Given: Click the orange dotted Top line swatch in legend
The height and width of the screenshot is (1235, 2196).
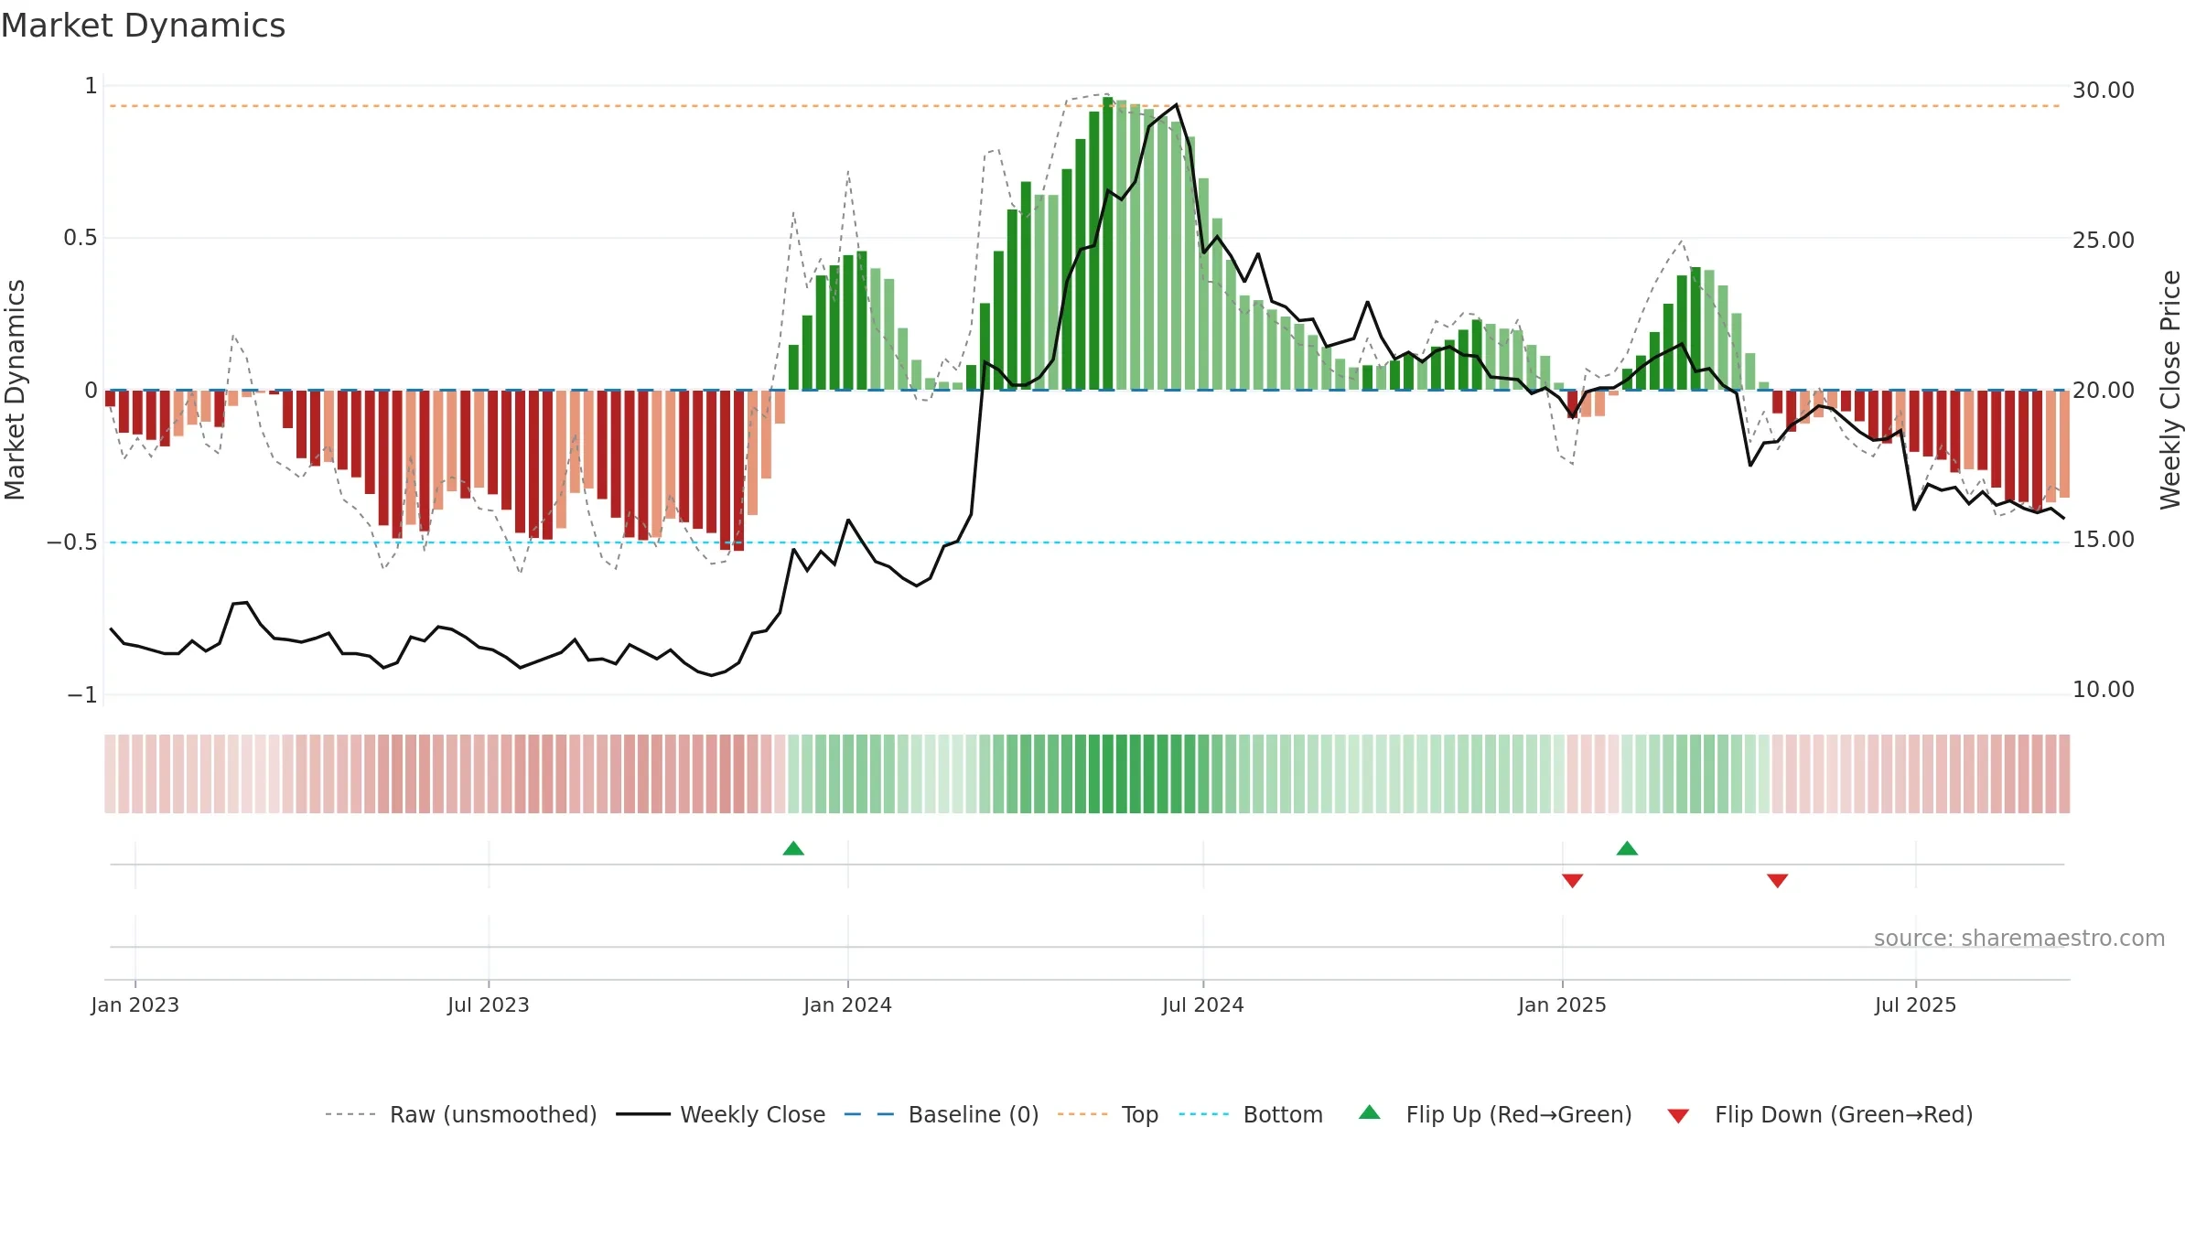Looking at the screenshot, I should pyautogui.click(x=1082, y=1114).
